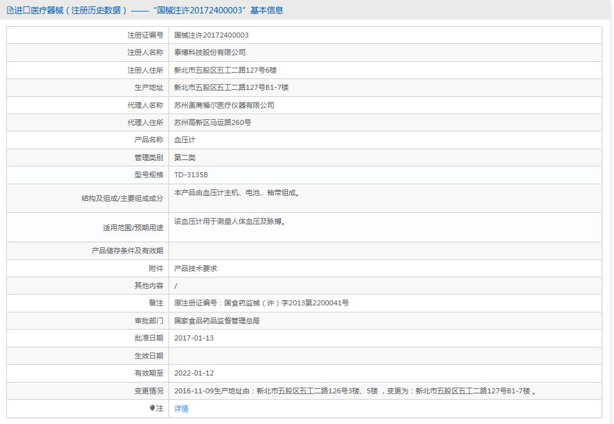Image resolution: width=614 pixels, height=424 pixels.
Task: Select the agent name 苏州美商福尔医疗仪器有限公司
Action: (x=224, y=105)
